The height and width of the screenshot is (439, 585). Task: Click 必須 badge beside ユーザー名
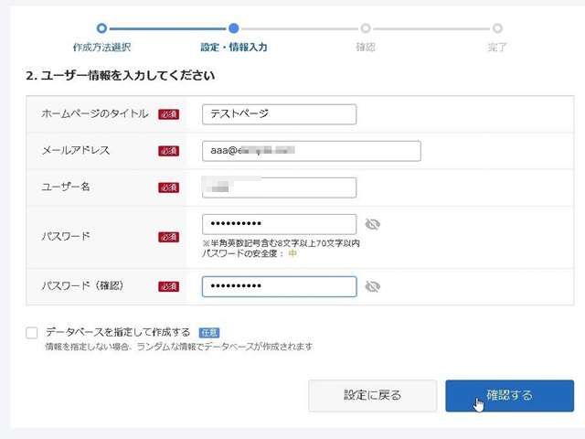(x=168, y=187)
